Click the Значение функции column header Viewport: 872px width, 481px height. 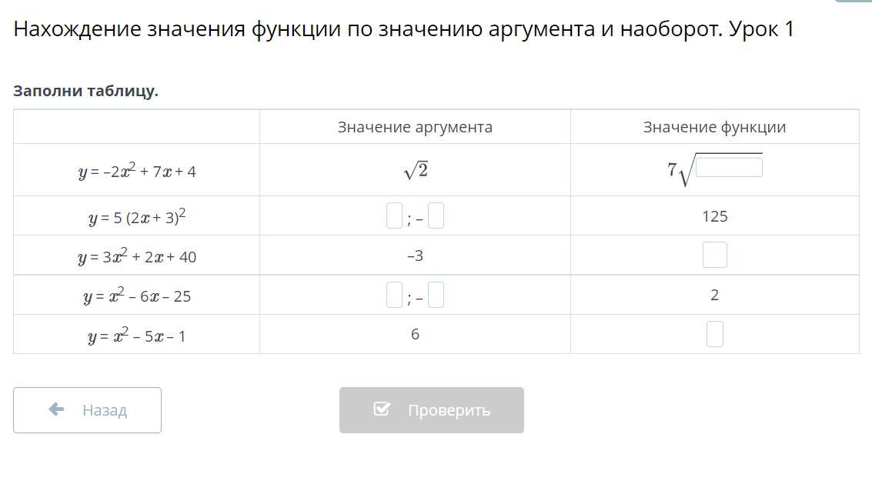[x=715, y=127]
